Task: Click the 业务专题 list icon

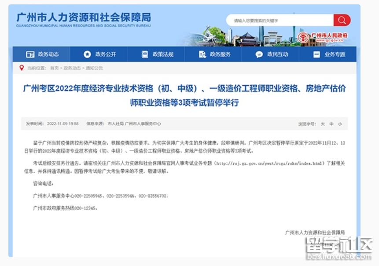Action: tap(316, 55)
